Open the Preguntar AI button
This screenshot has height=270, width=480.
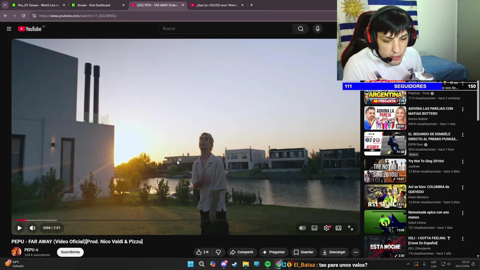point(273,252)
